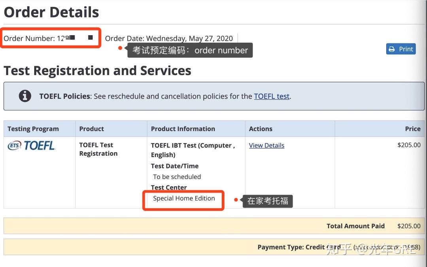Click the Test Center label

pyautogui.click(x=169, y=187)
